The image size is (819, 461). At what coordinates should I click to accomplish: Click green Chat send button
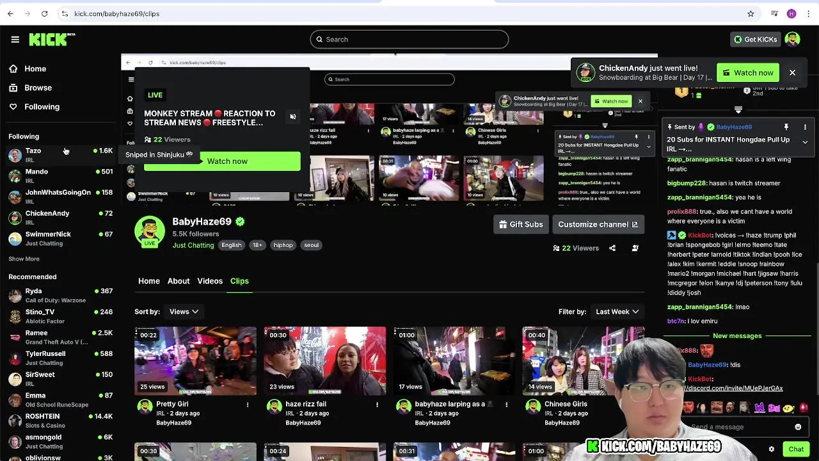click(796, 449)
